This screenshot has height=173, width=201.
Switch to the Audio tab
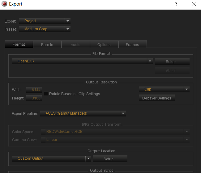(x=75, y=44)
